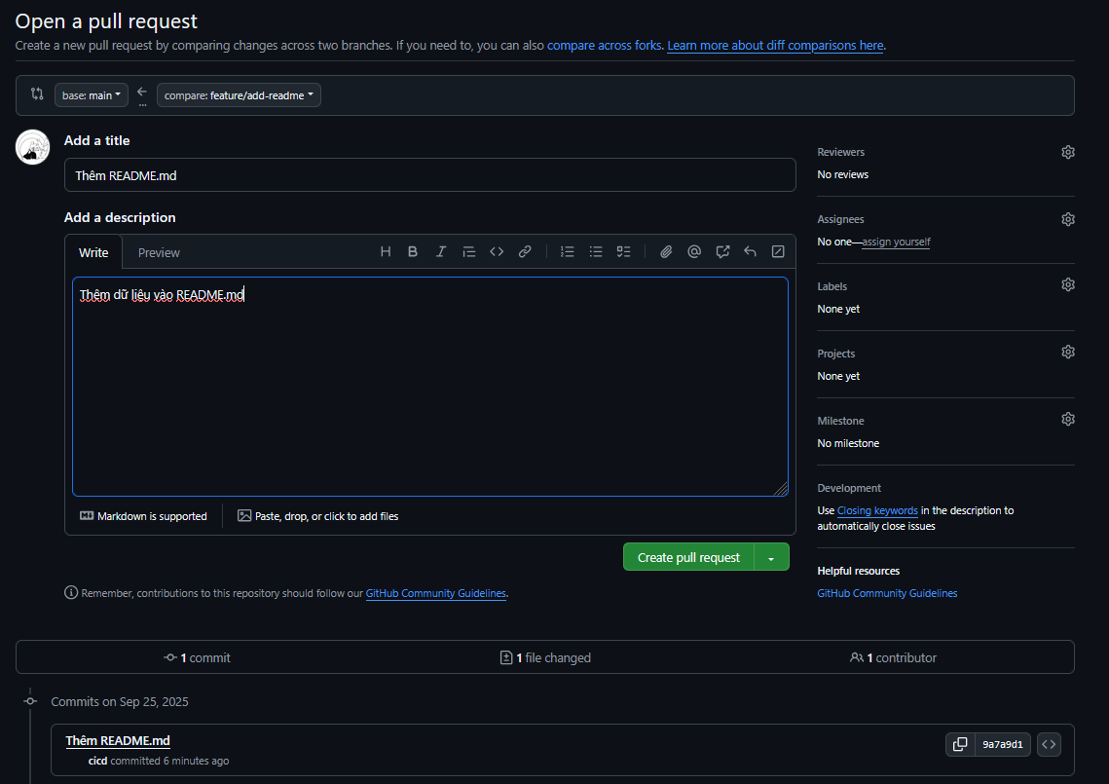The height and width of the screenshot is (784, 1109).
Task: Click the assign yourself link
Action: [x=896, y=242]
